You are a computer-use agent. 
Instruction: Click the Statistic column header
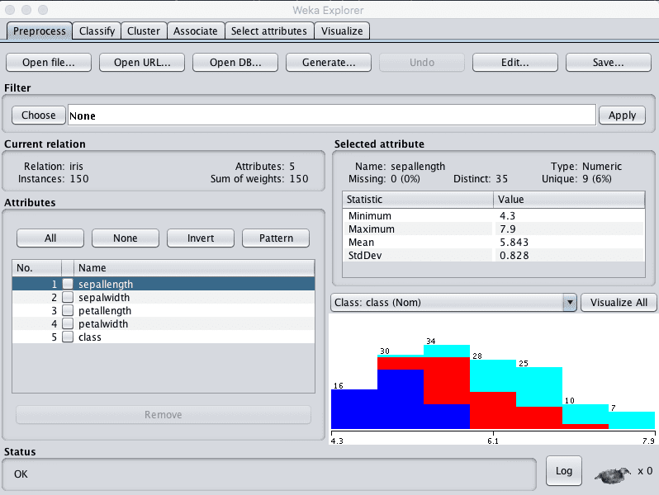pyautogui.click(x=418, y=200)
